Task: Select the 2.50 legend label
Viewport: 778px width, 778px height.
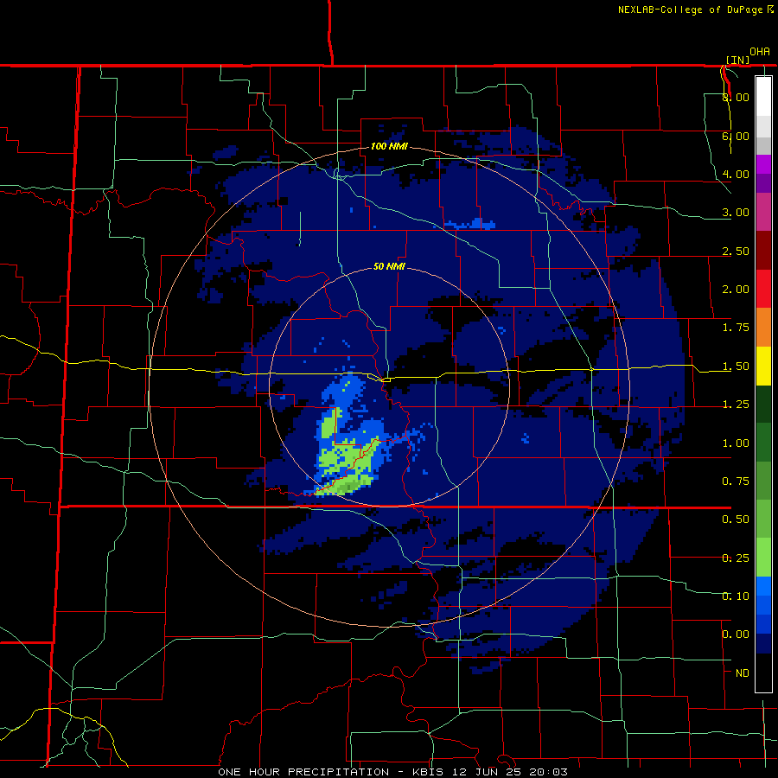Action: [736, 251]
